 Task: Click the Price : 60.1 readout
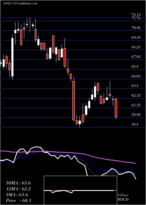tap(18, 201)
